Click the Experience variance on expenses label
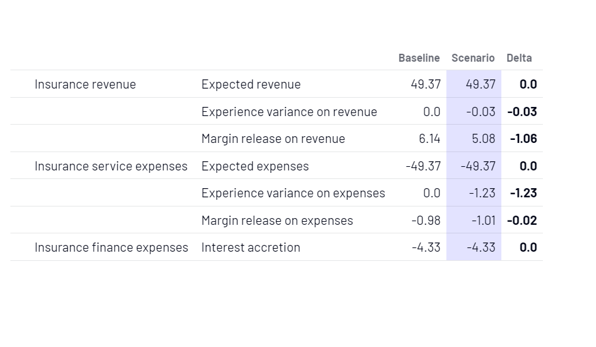This screenshot has width=596, height=347. [293, 193]
